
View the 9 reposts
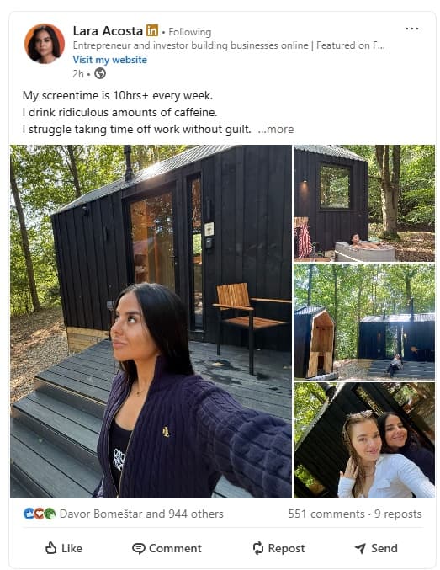tap(398, 514)
